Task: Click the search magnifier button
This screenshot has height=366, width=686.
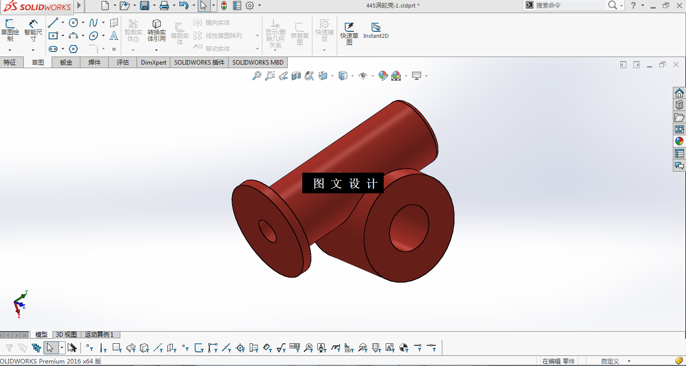Action: click(x=612, y=6)
